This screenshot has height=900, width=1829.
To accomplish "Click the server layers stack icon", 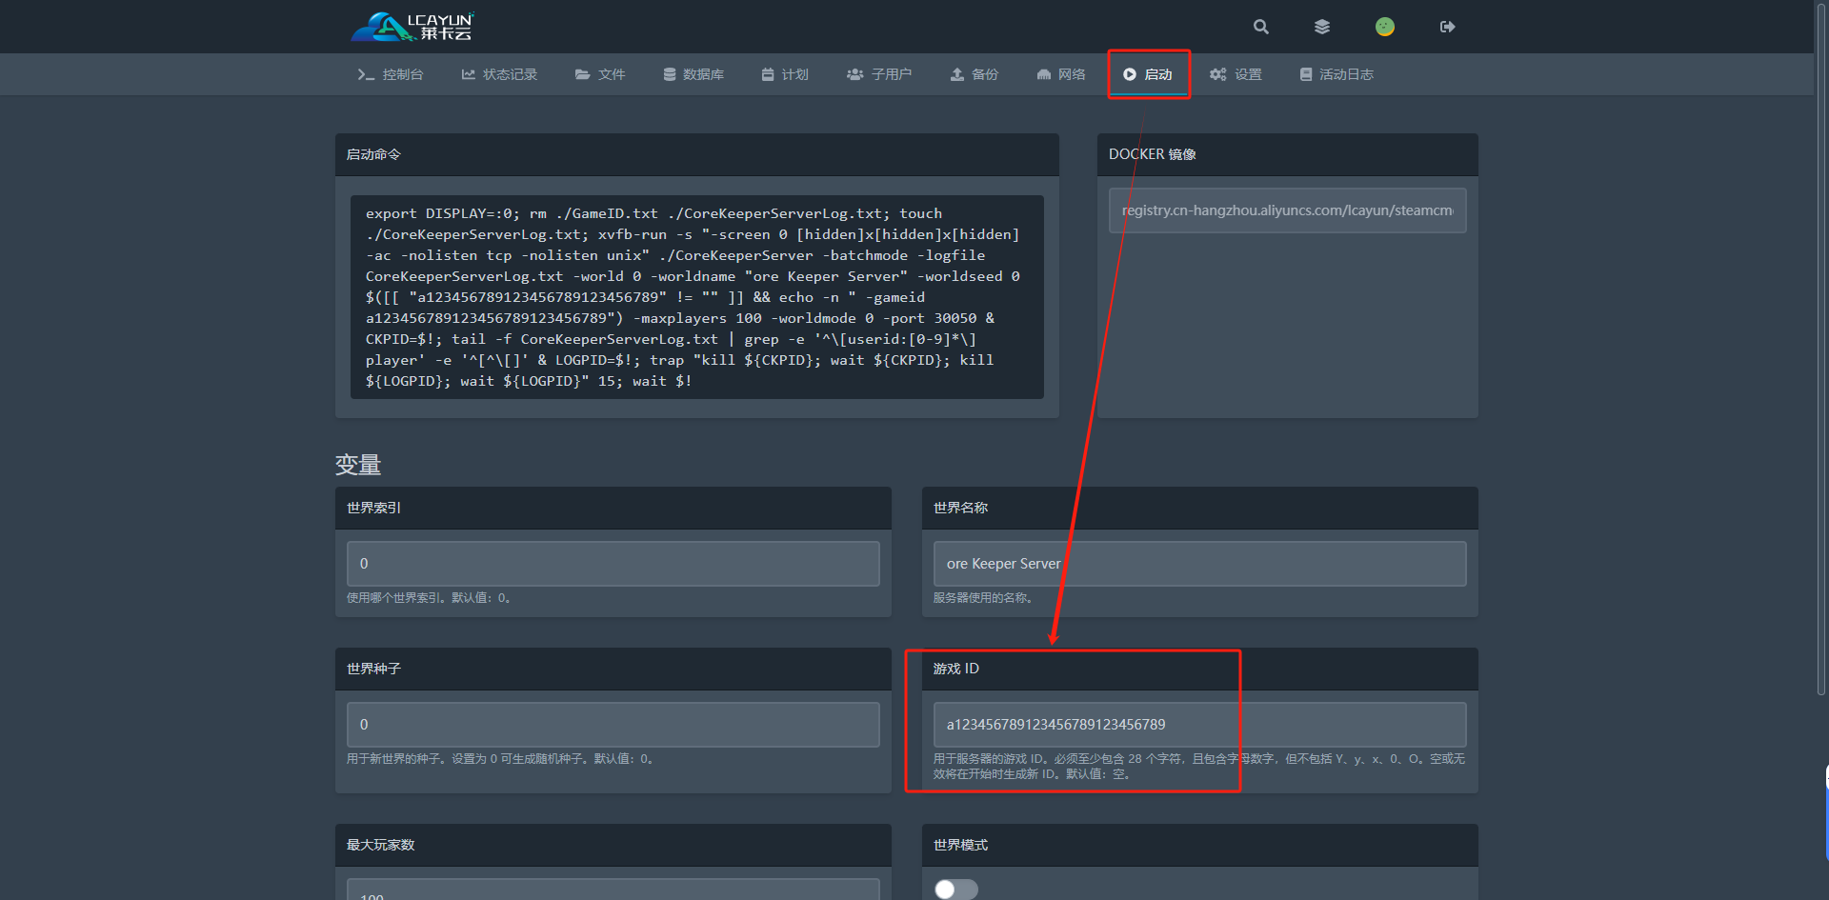I will click(x=1322, y=27).
